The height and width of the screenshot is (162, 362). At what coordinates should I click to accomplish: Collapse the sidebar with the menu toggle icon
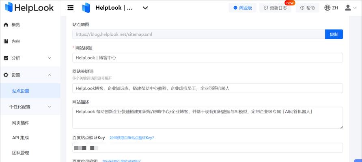tap(71, 8)
